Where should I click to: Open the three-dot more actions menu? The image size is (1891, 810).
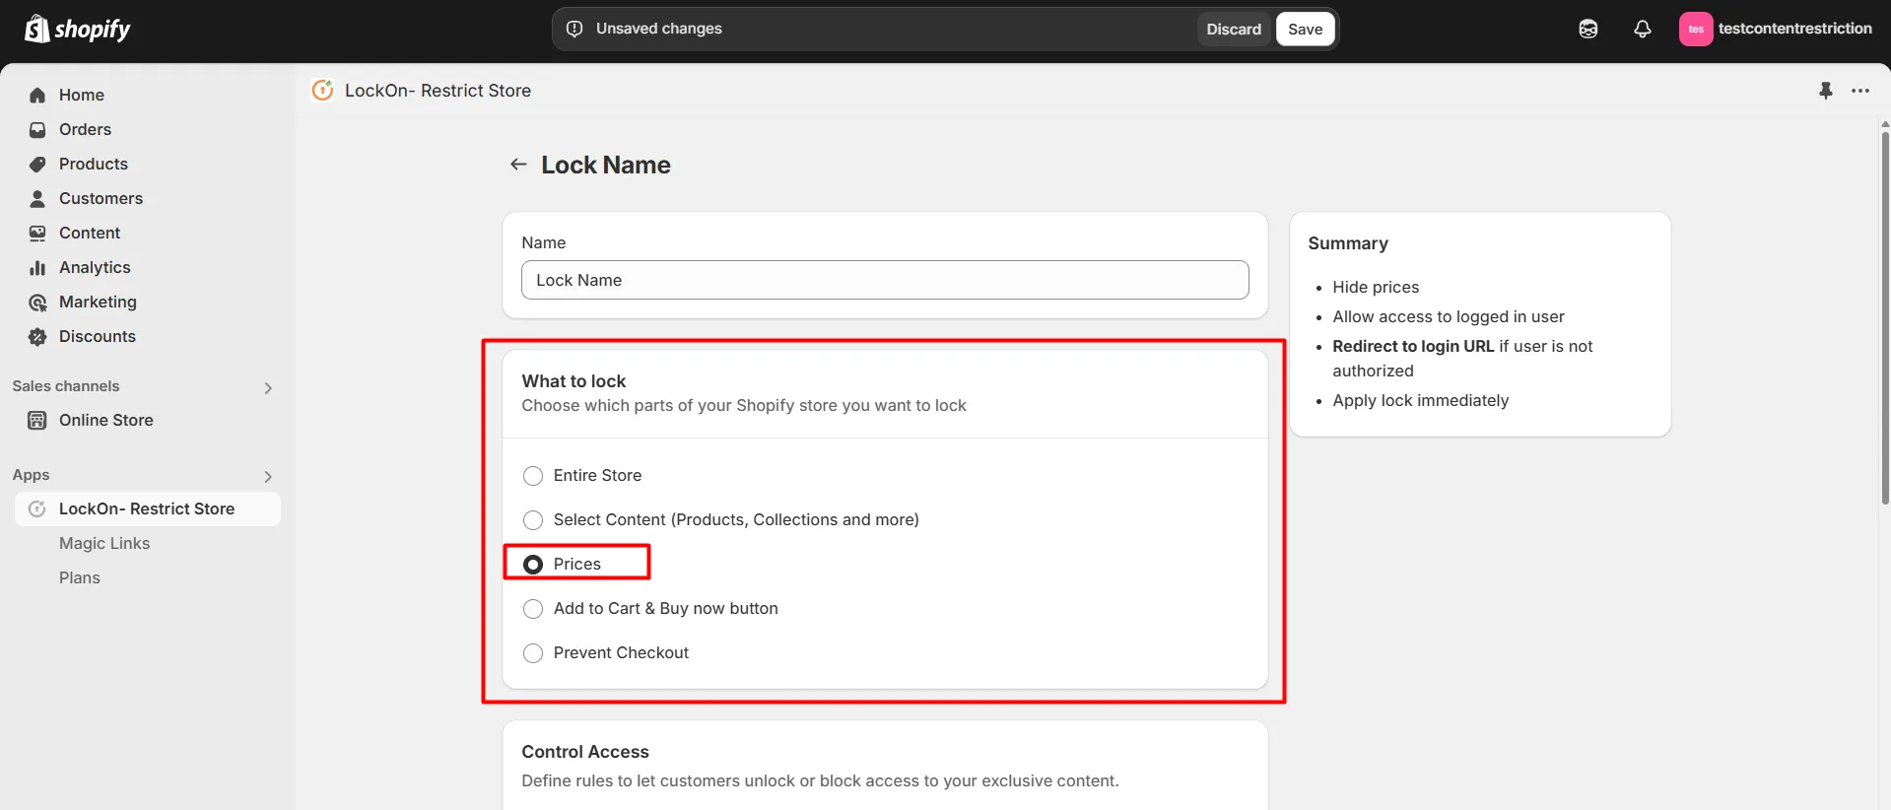tap(1859, 91)
